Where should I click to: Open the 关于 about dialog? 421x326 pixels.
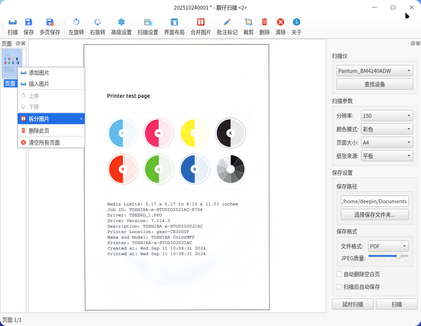coord(297,27)
